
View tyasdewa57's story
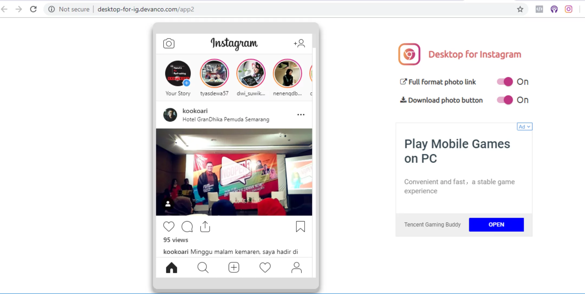pyautogui.click(x=214, y=73)
